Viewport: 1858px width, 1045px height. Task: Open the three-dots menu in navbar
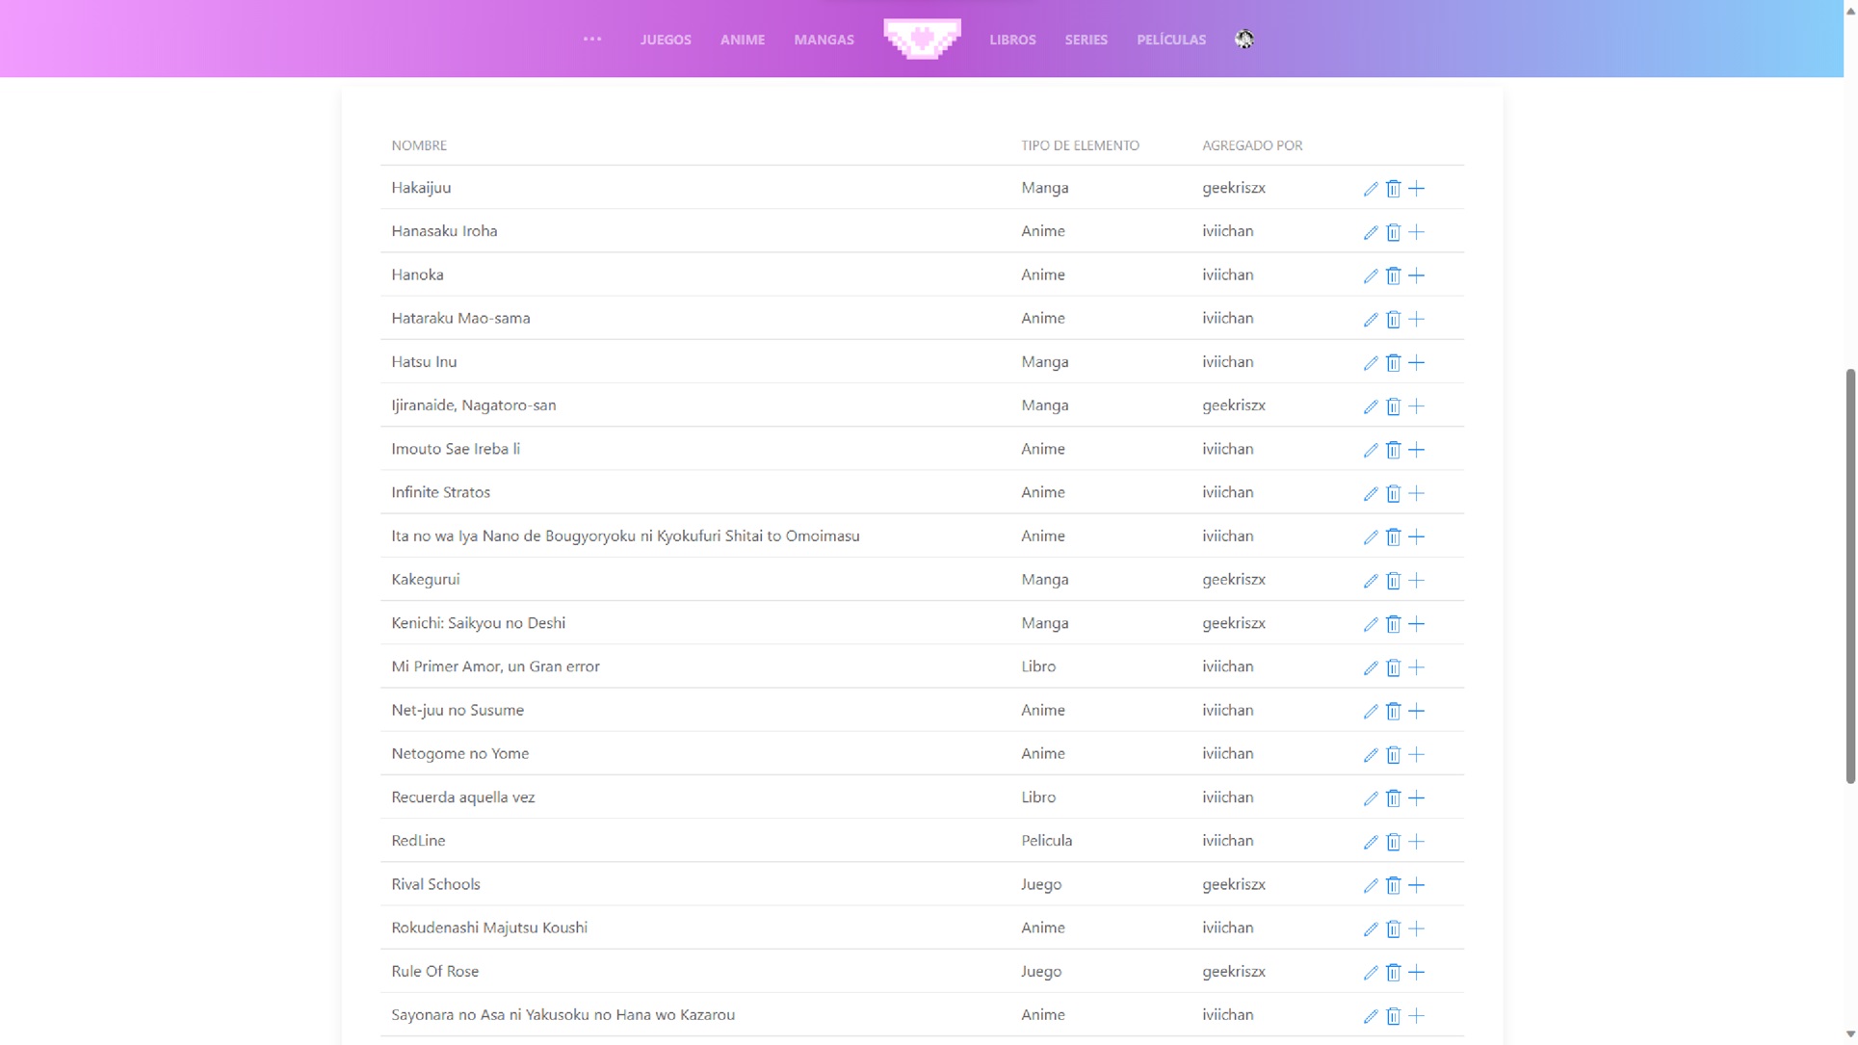[592, 39]
